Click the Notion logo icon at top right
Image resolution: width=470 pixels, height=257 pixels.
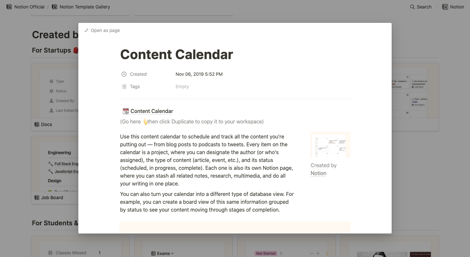445,7
